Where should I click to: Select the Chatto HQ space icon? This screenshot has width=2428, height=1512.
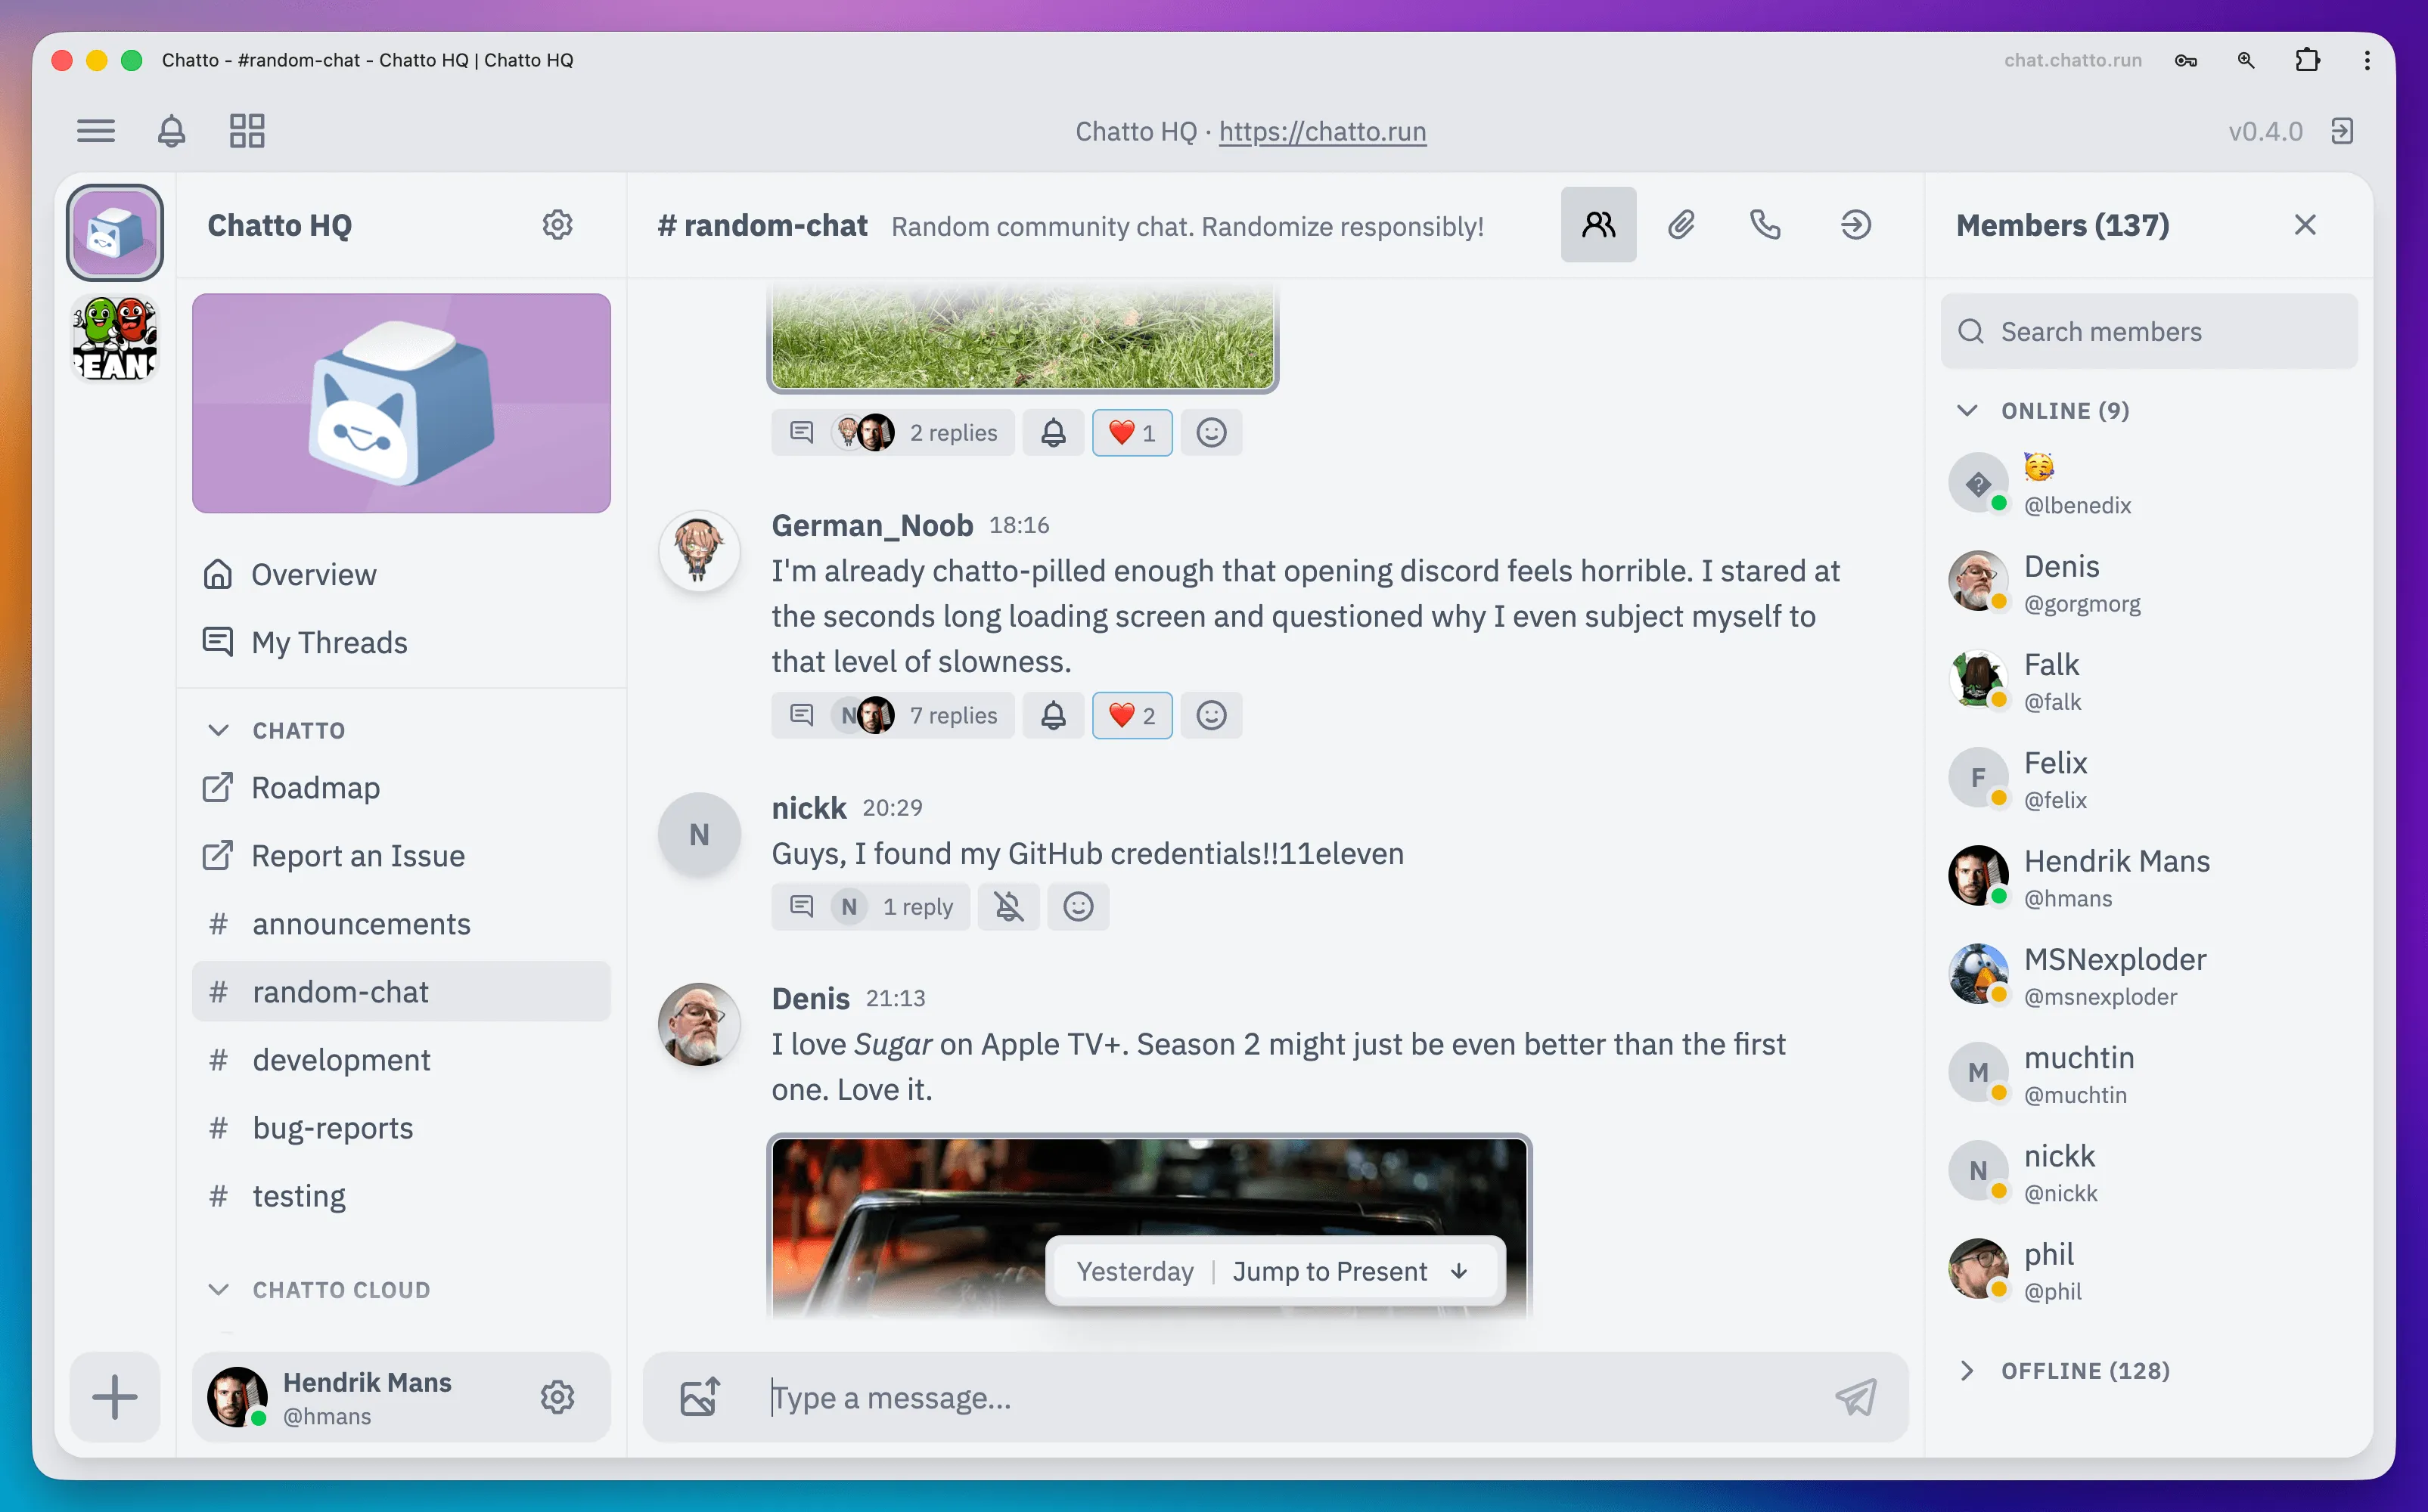[115, 232]
